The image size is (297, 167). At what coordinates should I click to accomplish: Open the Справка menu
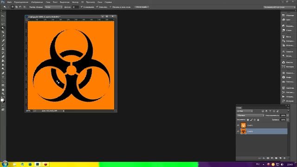108,2
